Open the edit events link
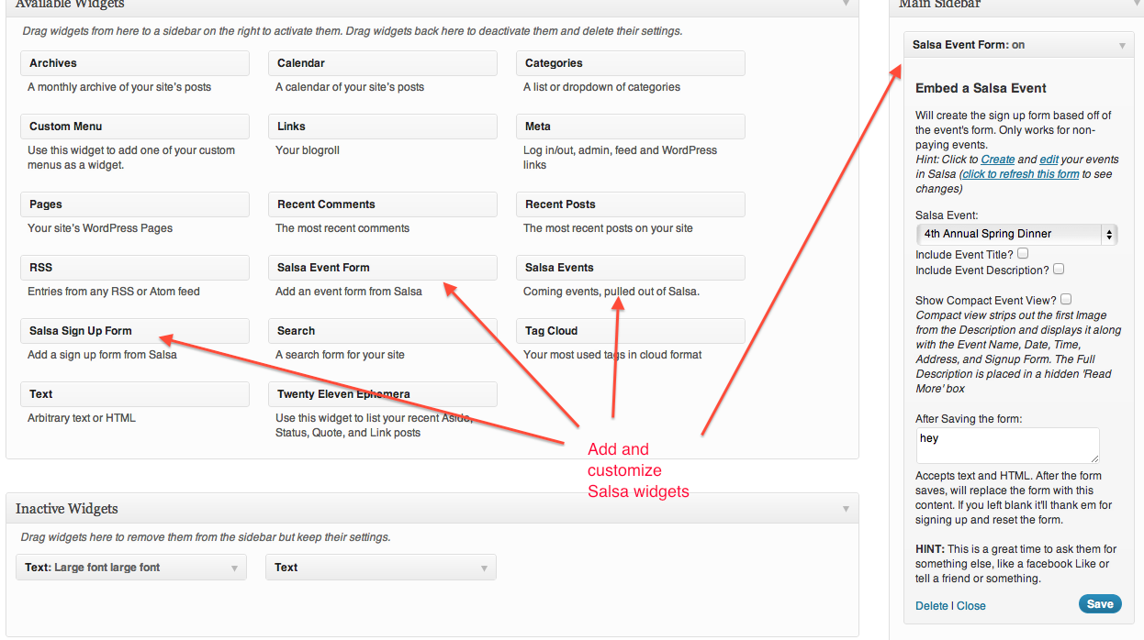 pos(1049,160)
